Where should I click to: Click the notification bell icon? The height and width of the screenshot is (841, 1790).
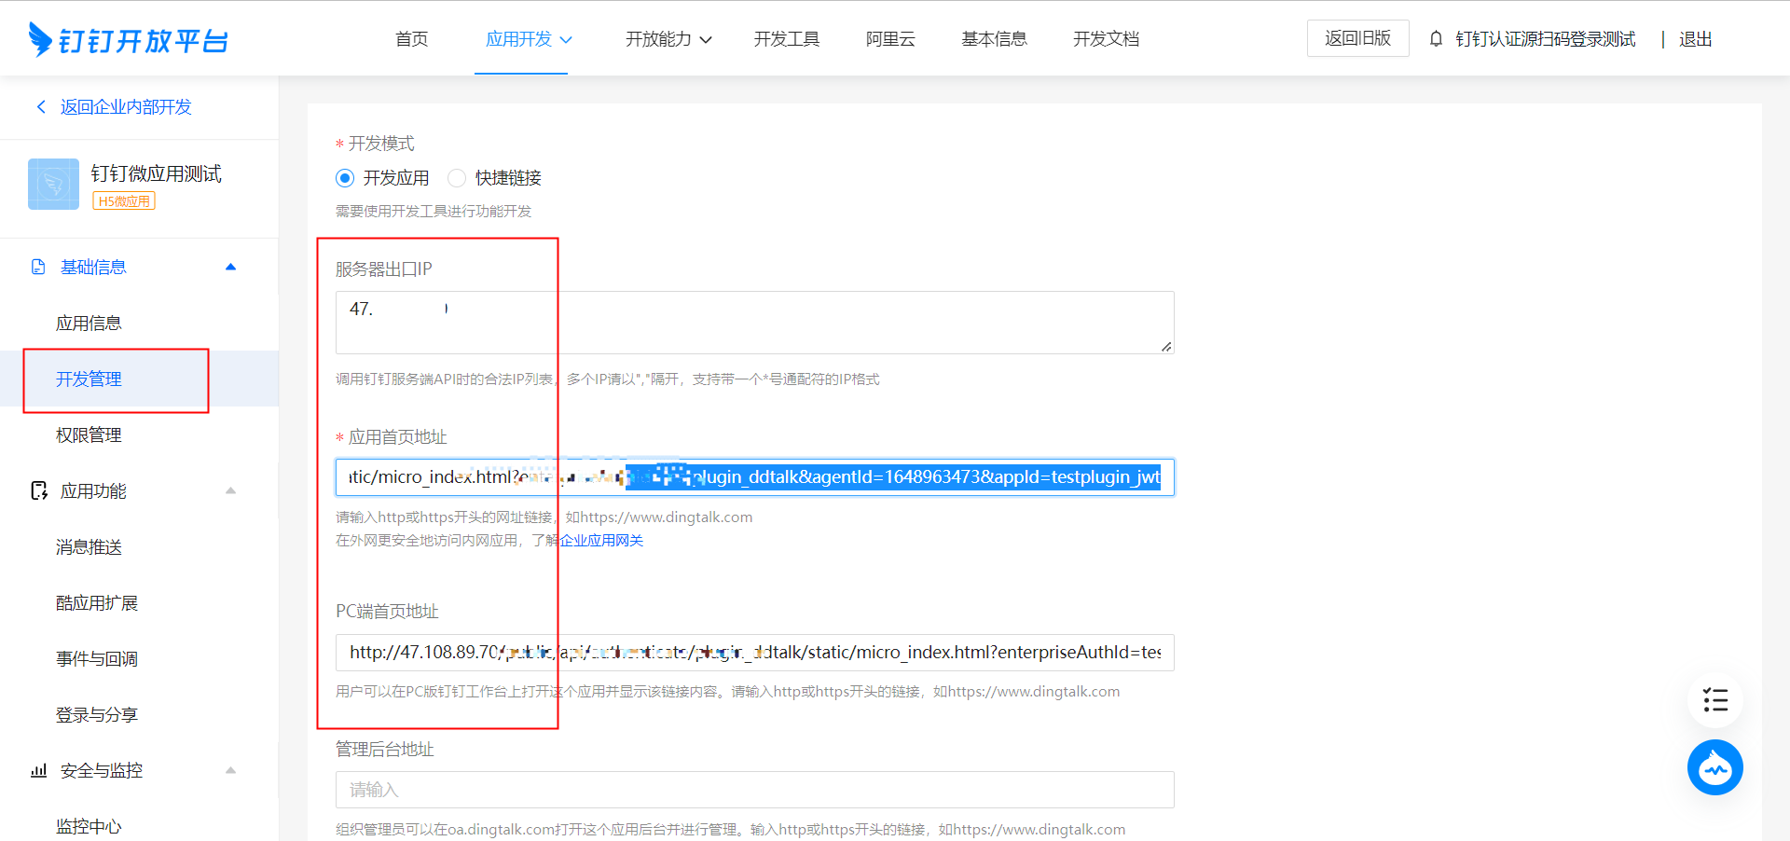[x=1436, y=39]
